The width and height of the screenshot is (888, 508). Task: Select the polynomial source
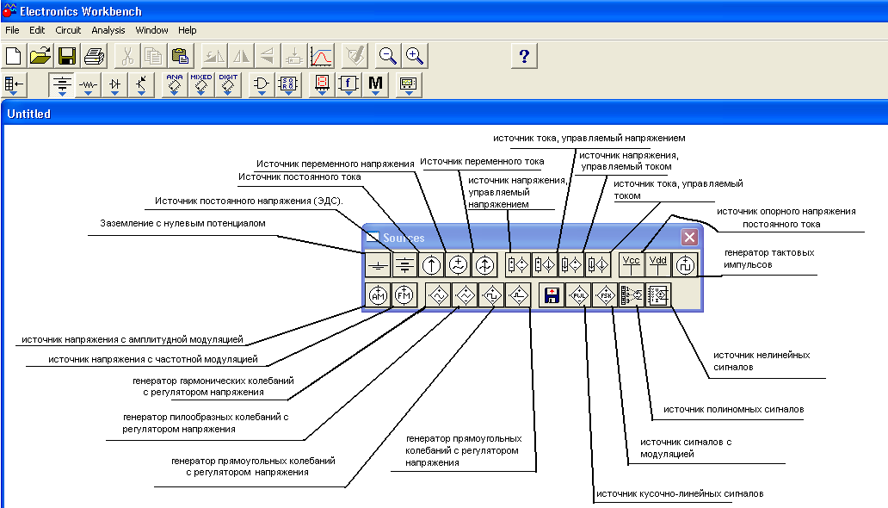pos(632,294)
